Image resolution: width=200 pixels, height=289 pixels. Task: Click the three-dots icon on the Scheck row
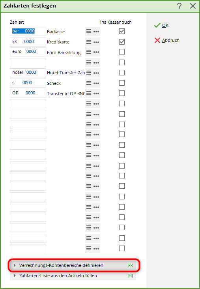(96, 83)
